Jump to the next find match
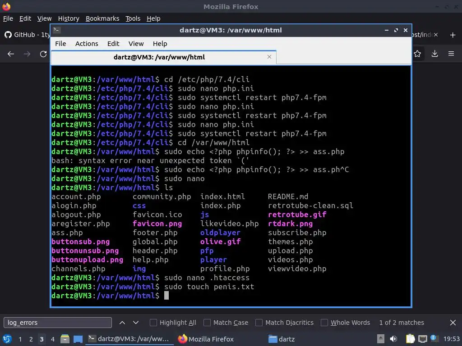The width and height of the screenshot is (462, 346). (x=136, y=323)
